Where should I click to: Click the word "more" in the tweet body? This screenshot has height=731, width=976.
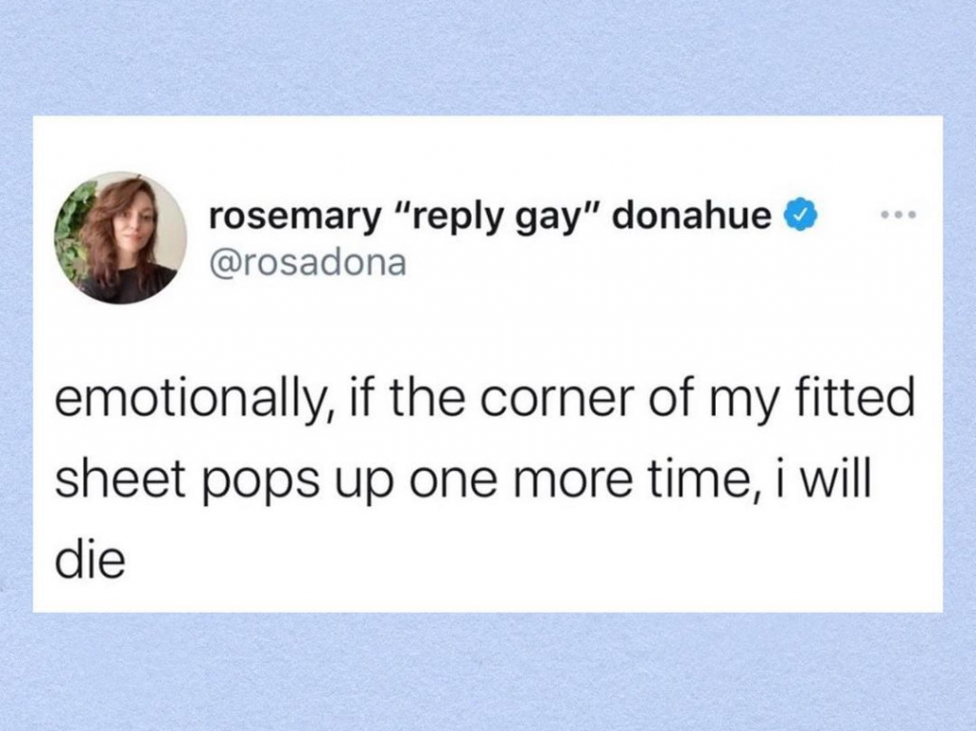tap(575, 483)
